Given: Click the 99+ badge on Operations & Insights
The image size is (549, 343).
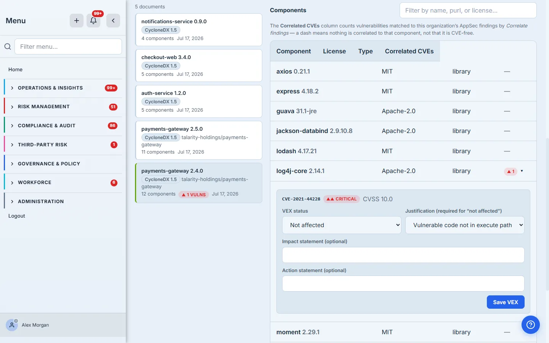Looking at the screenshot, I should point(111,88).
